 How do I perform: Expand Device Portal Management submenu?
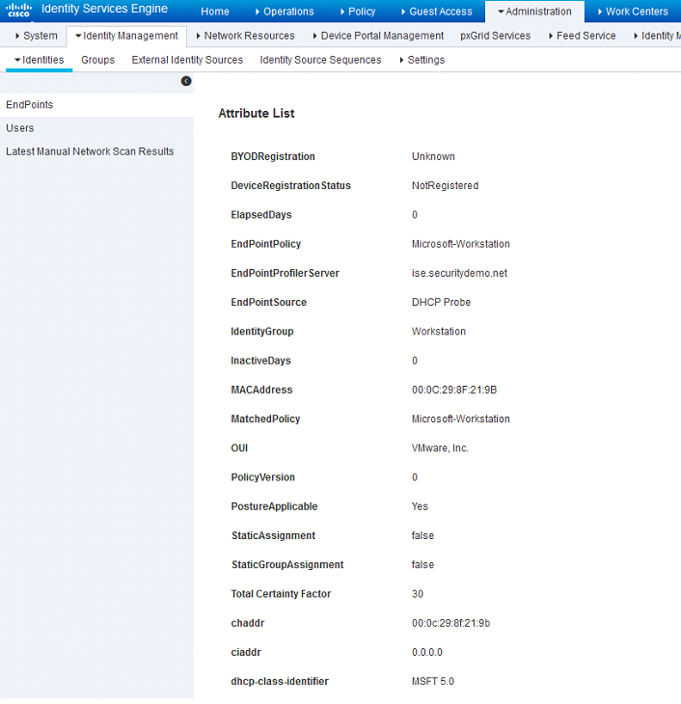[378, 36]
